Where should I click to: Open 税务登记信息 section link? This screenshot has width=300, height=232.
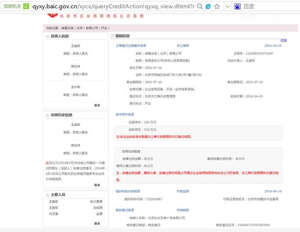tap(125, 210)
